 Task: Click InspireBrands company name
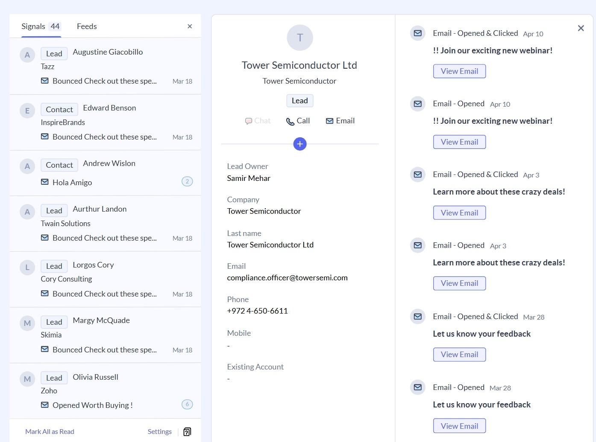click(63, 122)
